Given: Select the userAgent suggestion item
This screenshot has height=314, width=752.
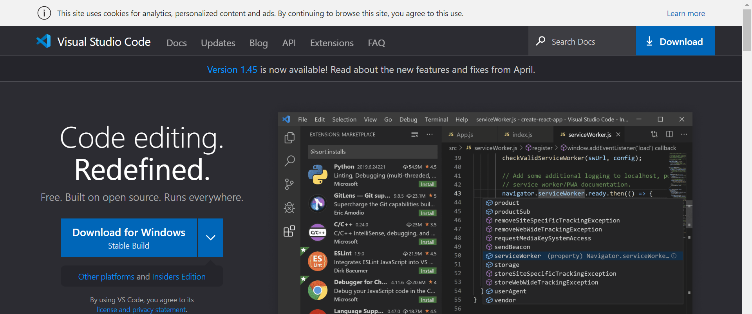Looking at the screenshot, I should tap(583, 291).
